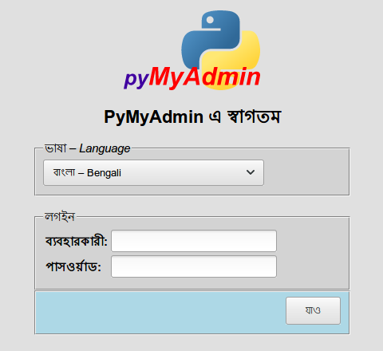Click the ভাষা legend text of the language box
Screen dimensions: 383x351
point(55,148)
